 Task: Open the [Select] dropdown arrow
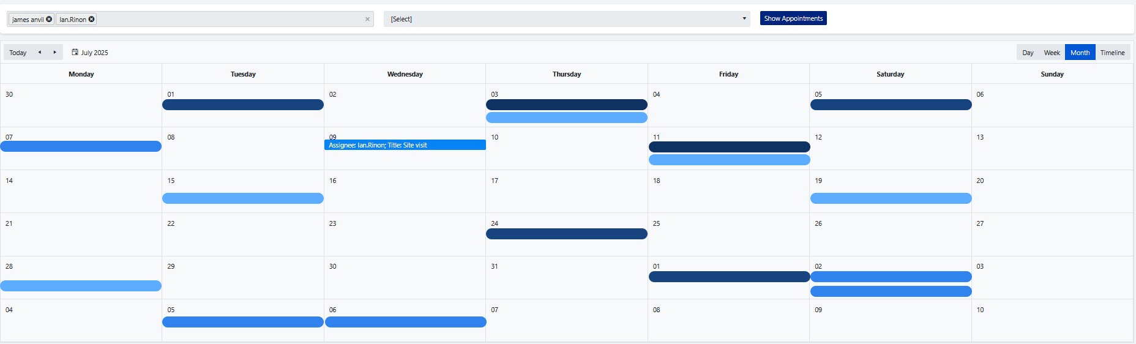744,18
